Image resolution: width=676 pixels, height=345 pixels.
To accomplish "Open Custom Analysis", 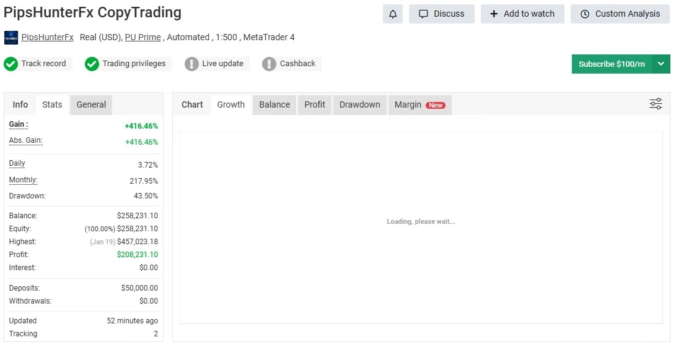I will [x=620, y=14].
